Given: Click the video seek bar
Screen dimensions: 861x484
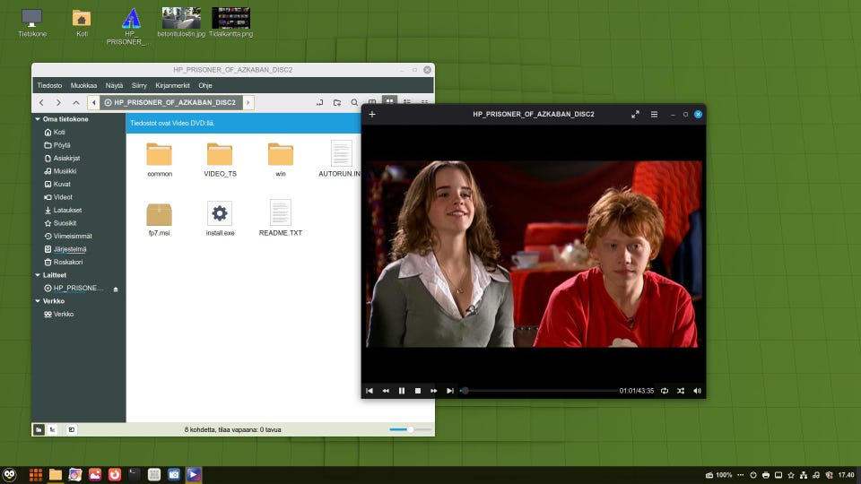Looking at the screenshot, I should (538, 391).
